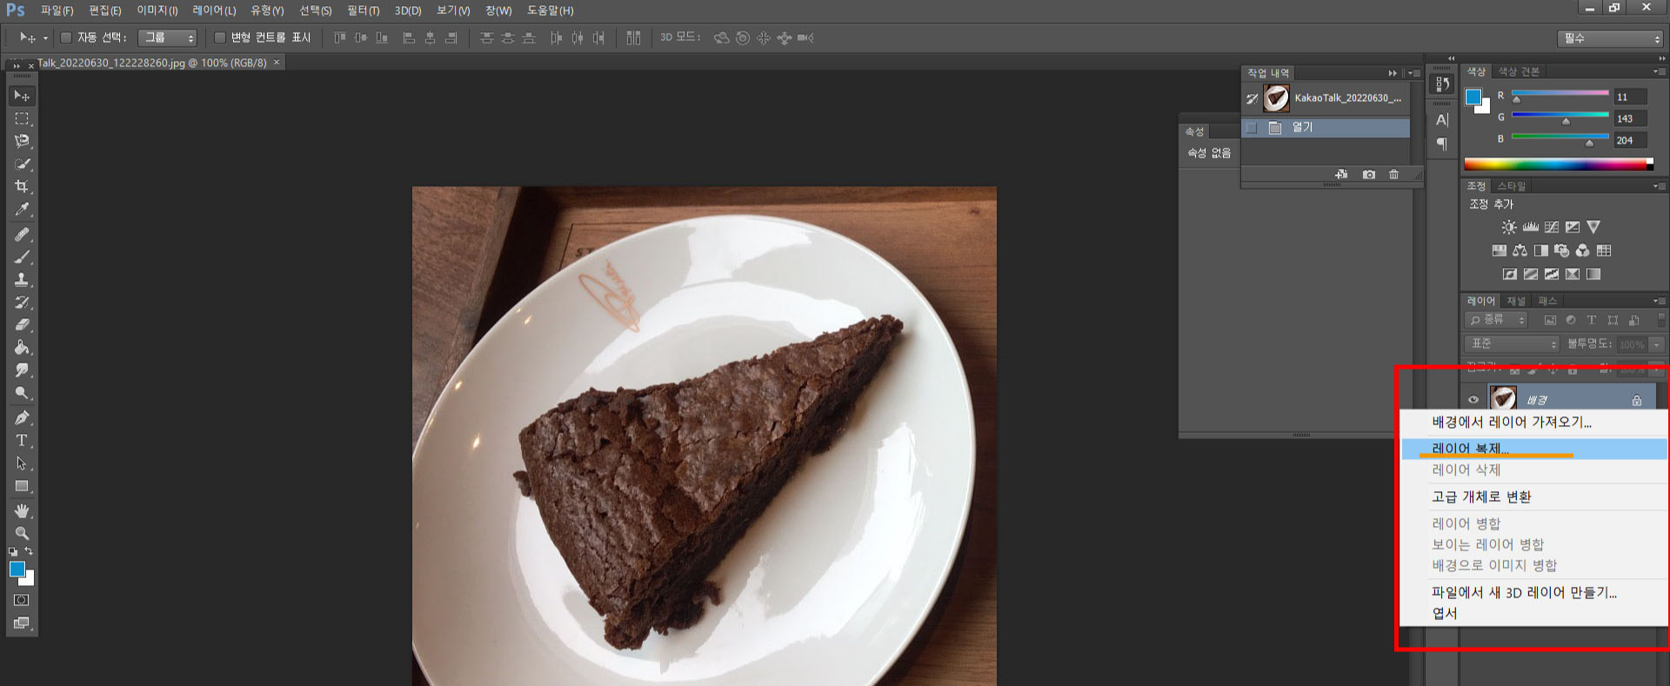Select the Brush tool
Image resolution: width=1670 pixels, height=686 pixels.
click(22, 257)
